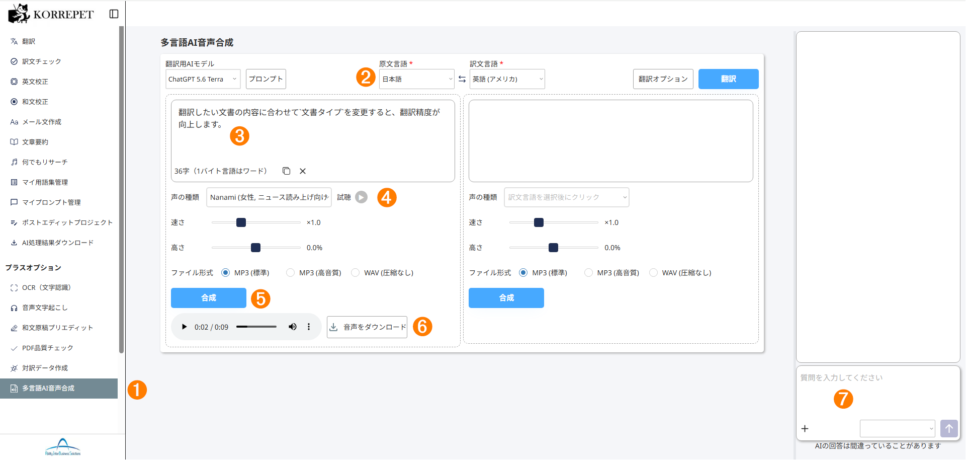This screenshot has height=460, width=966.
Task: Select MP3 (高音質) for the translated audio
Action: (588, 273)
